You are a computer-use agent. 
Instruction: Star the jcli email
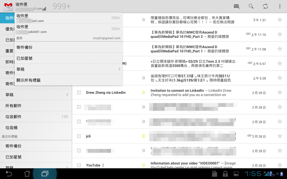[280, 136]
